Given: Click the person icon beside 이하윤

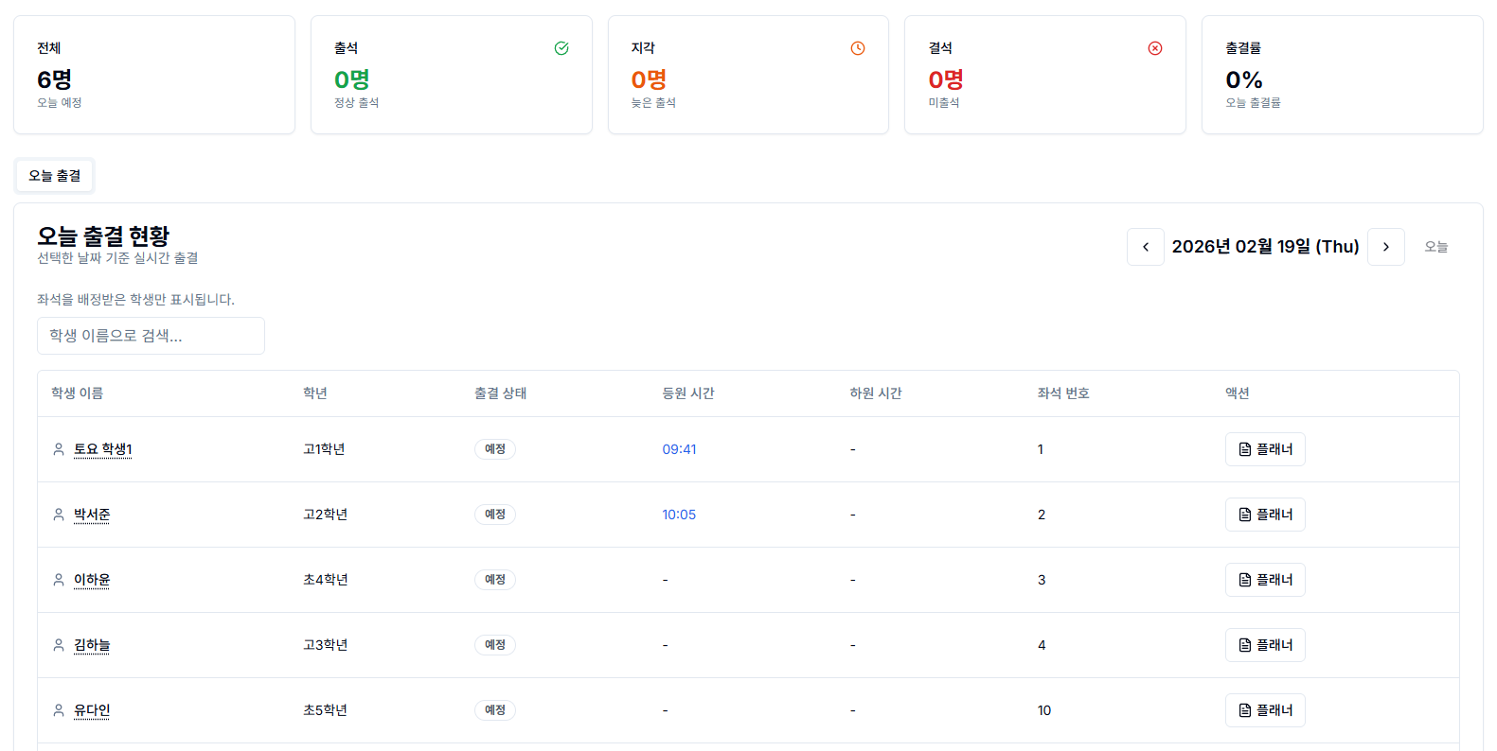Looking at the screenshot, I should point(59,580).
